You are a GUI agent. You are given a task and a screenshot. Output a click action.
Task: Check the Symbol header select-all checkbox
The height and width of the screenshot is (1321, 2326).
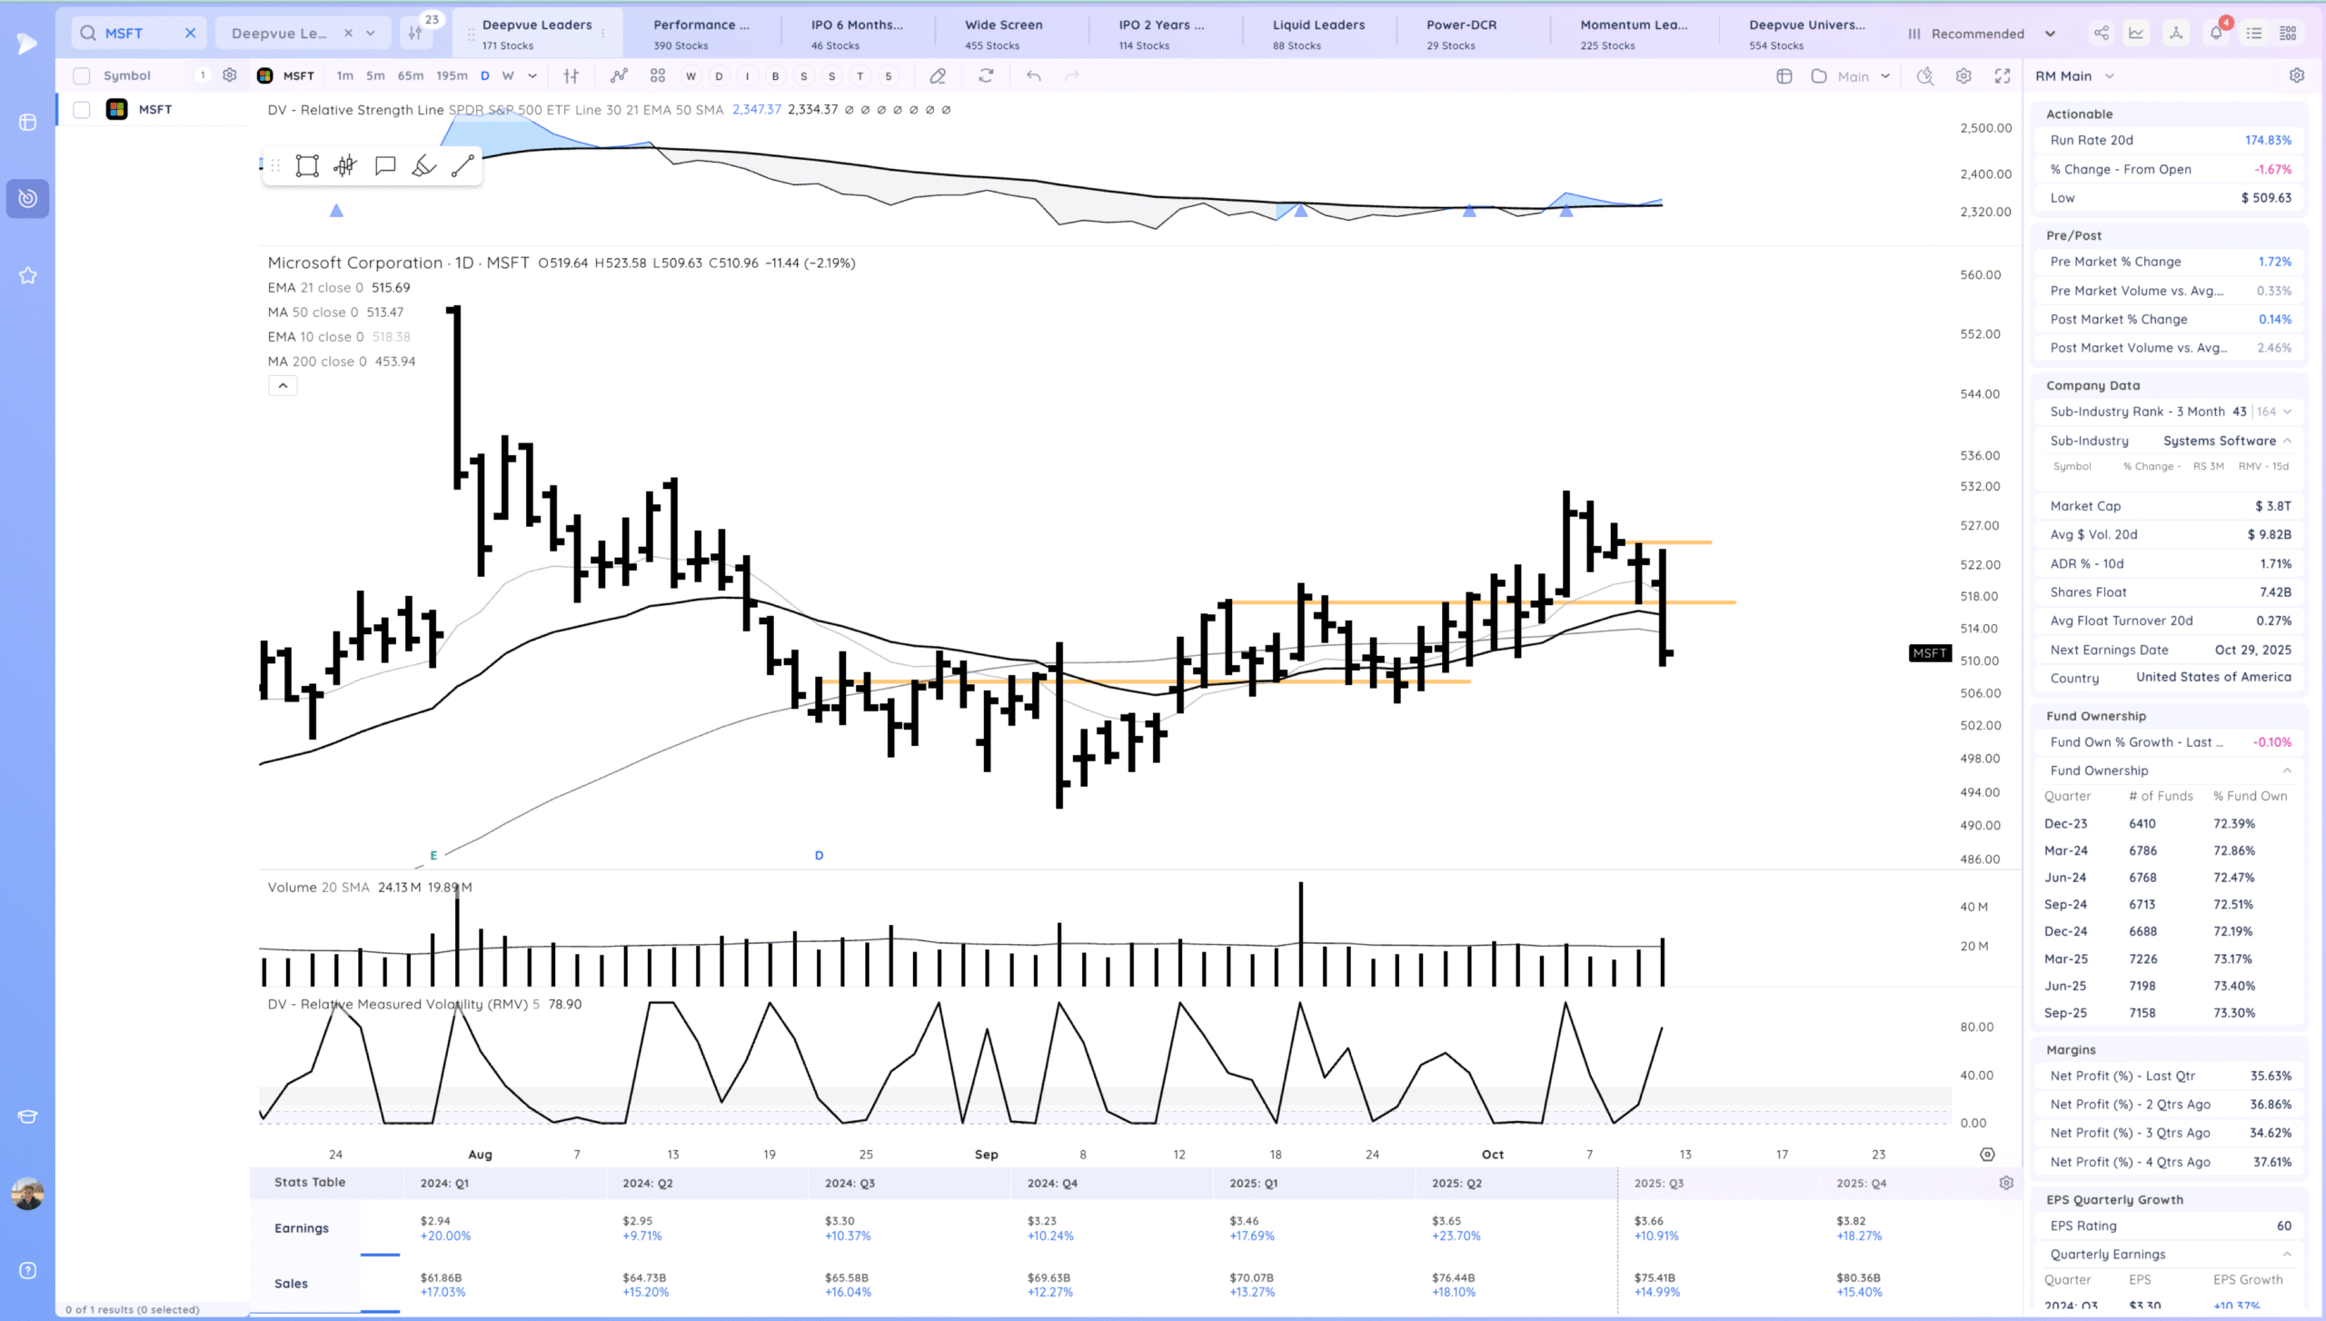click(82, 76)
